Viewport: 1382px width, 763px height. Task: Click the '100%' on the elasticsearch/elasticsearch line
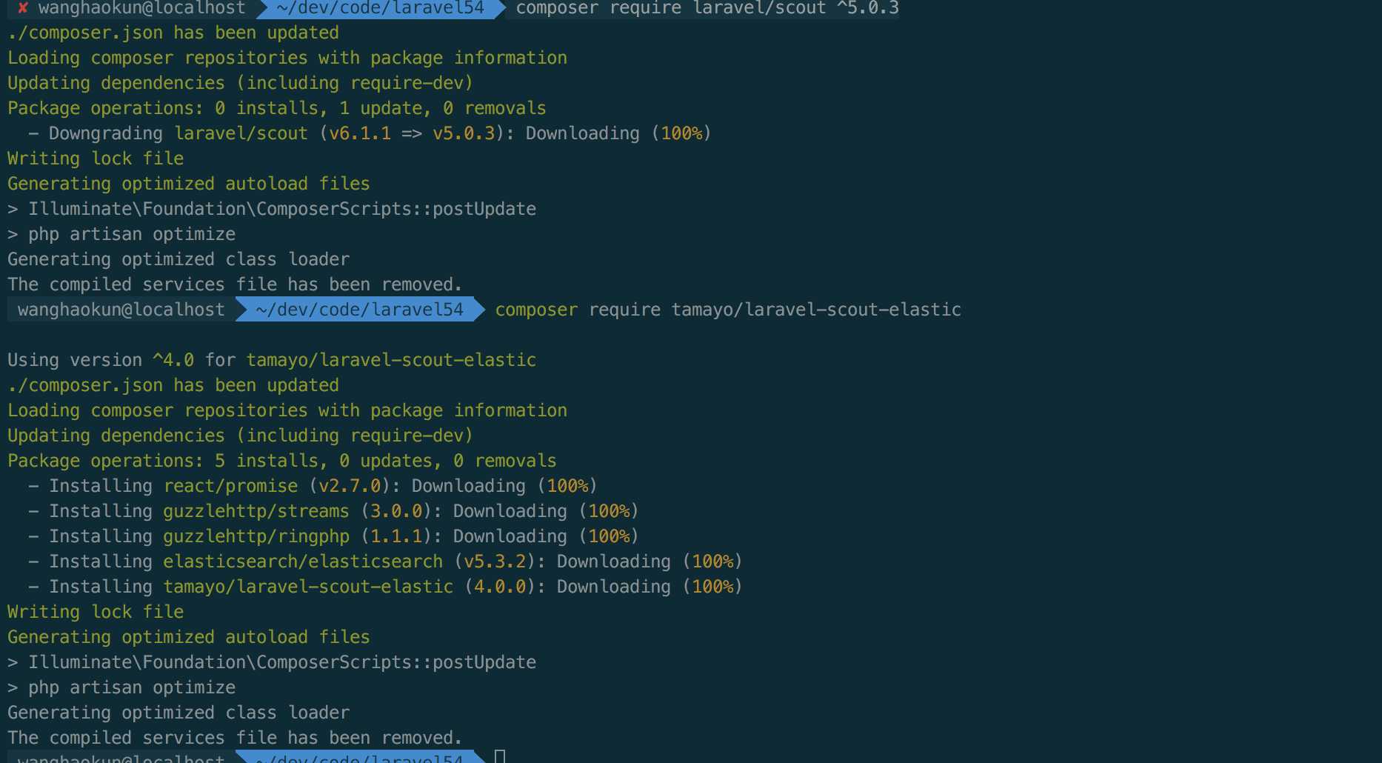click(712, 562)
